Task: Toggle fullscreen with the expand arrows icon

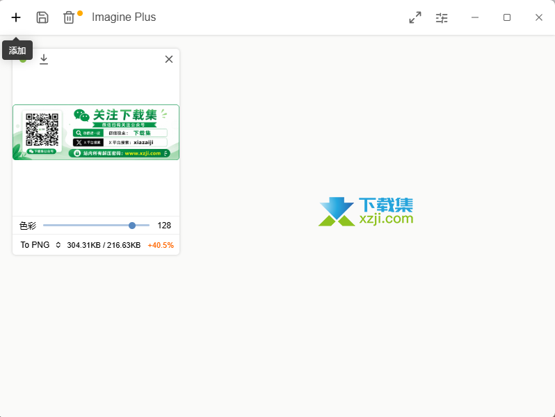Action: point(415,17)
